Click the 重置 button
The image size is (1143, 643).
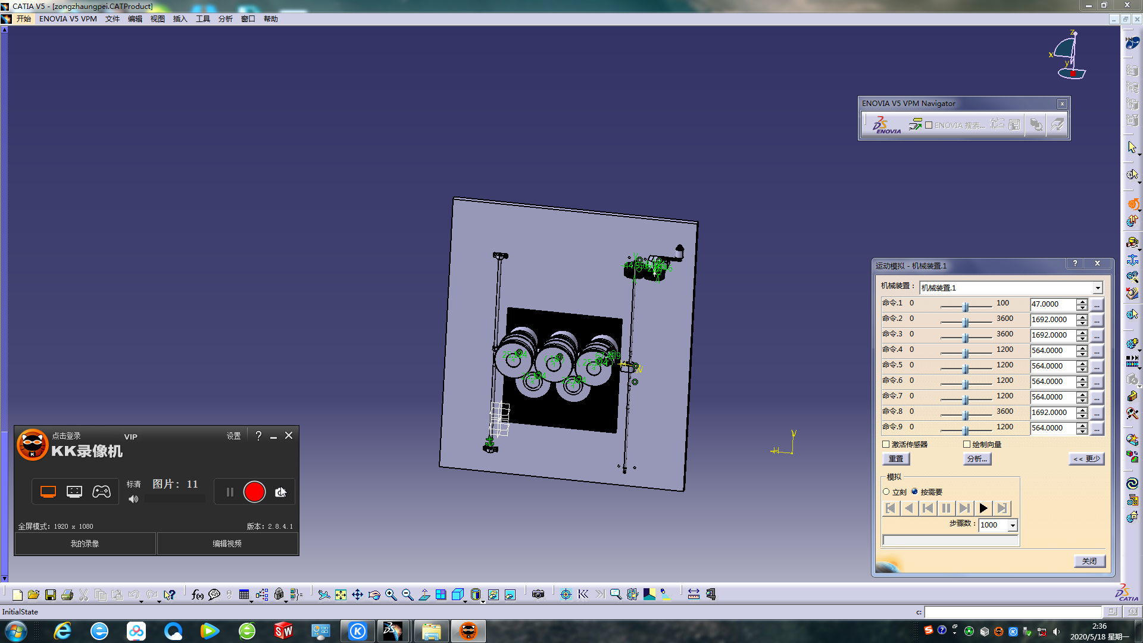tap(895, 459)
